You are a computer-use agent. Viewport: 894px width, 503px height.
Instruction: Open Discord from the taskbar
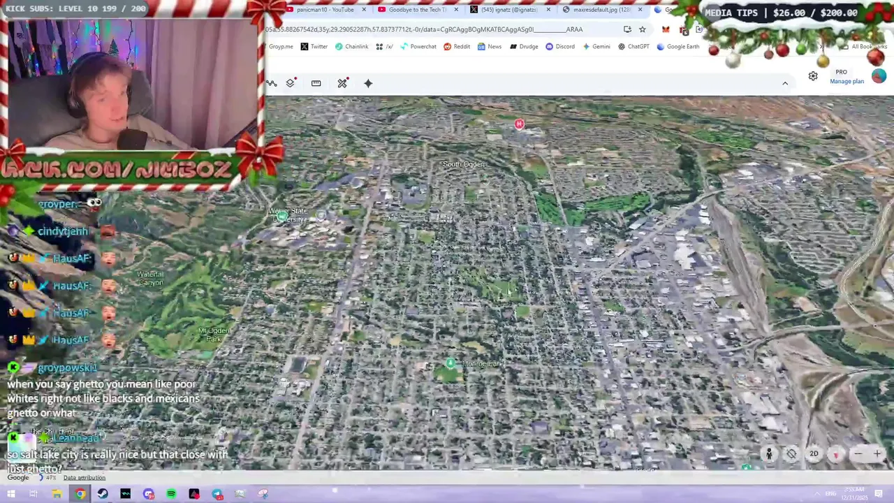coord(149,494)
